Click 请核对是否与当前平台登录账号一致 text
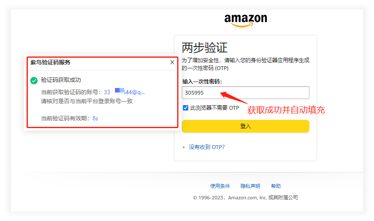Viewport: 374px width, 221px height. [87, 101]
